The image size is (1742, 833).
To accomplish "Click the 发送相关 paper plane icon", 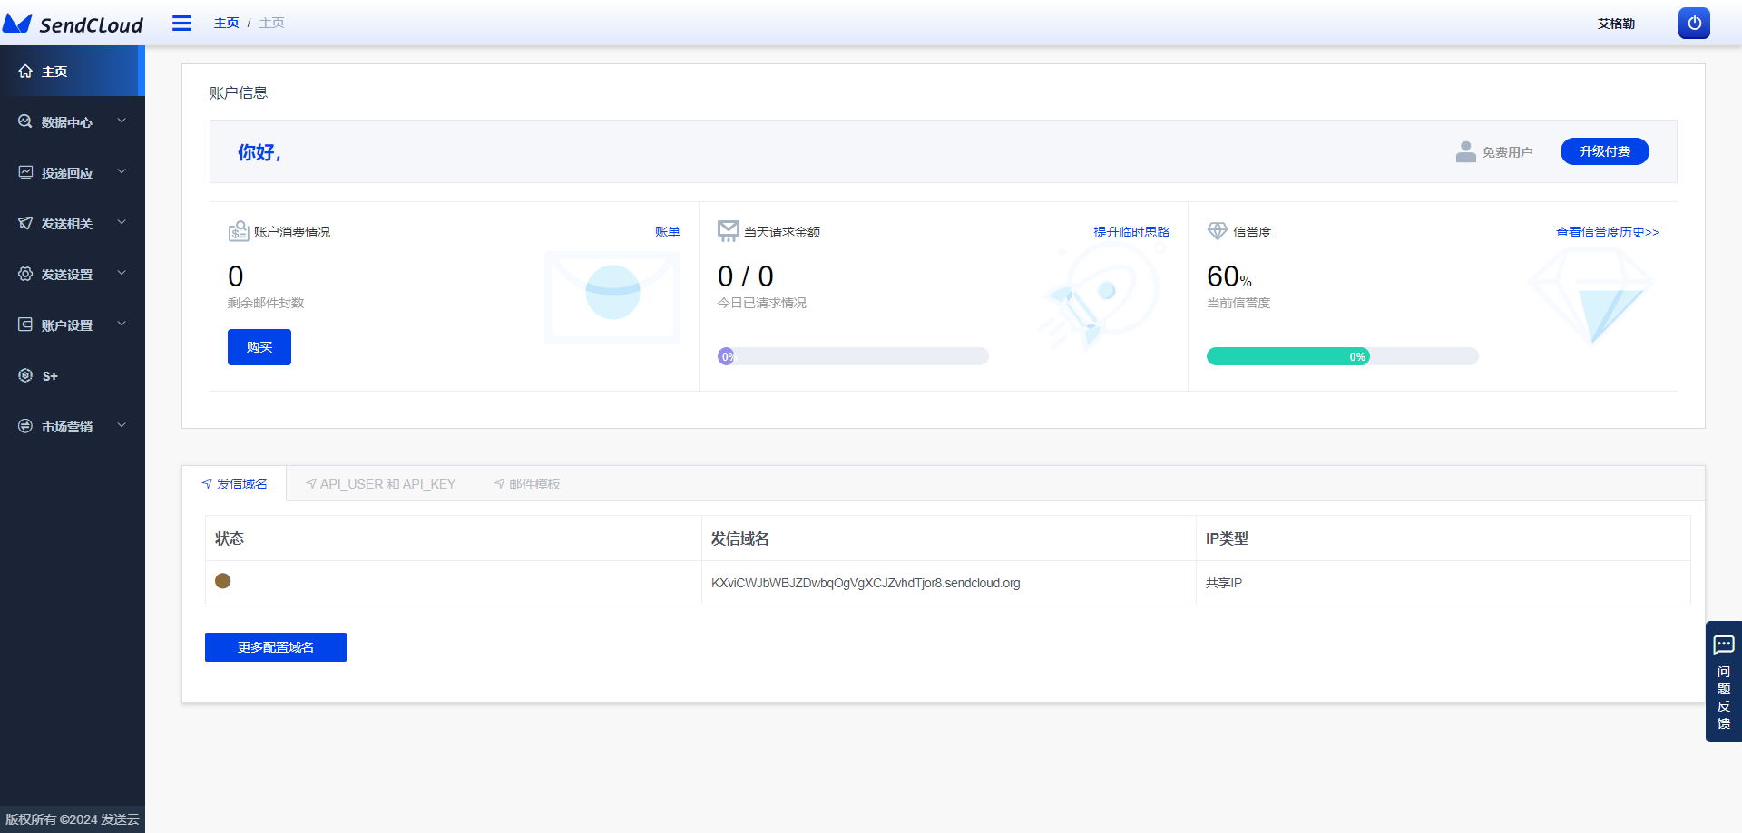I will pyautogui.click(x=24, y=222).
